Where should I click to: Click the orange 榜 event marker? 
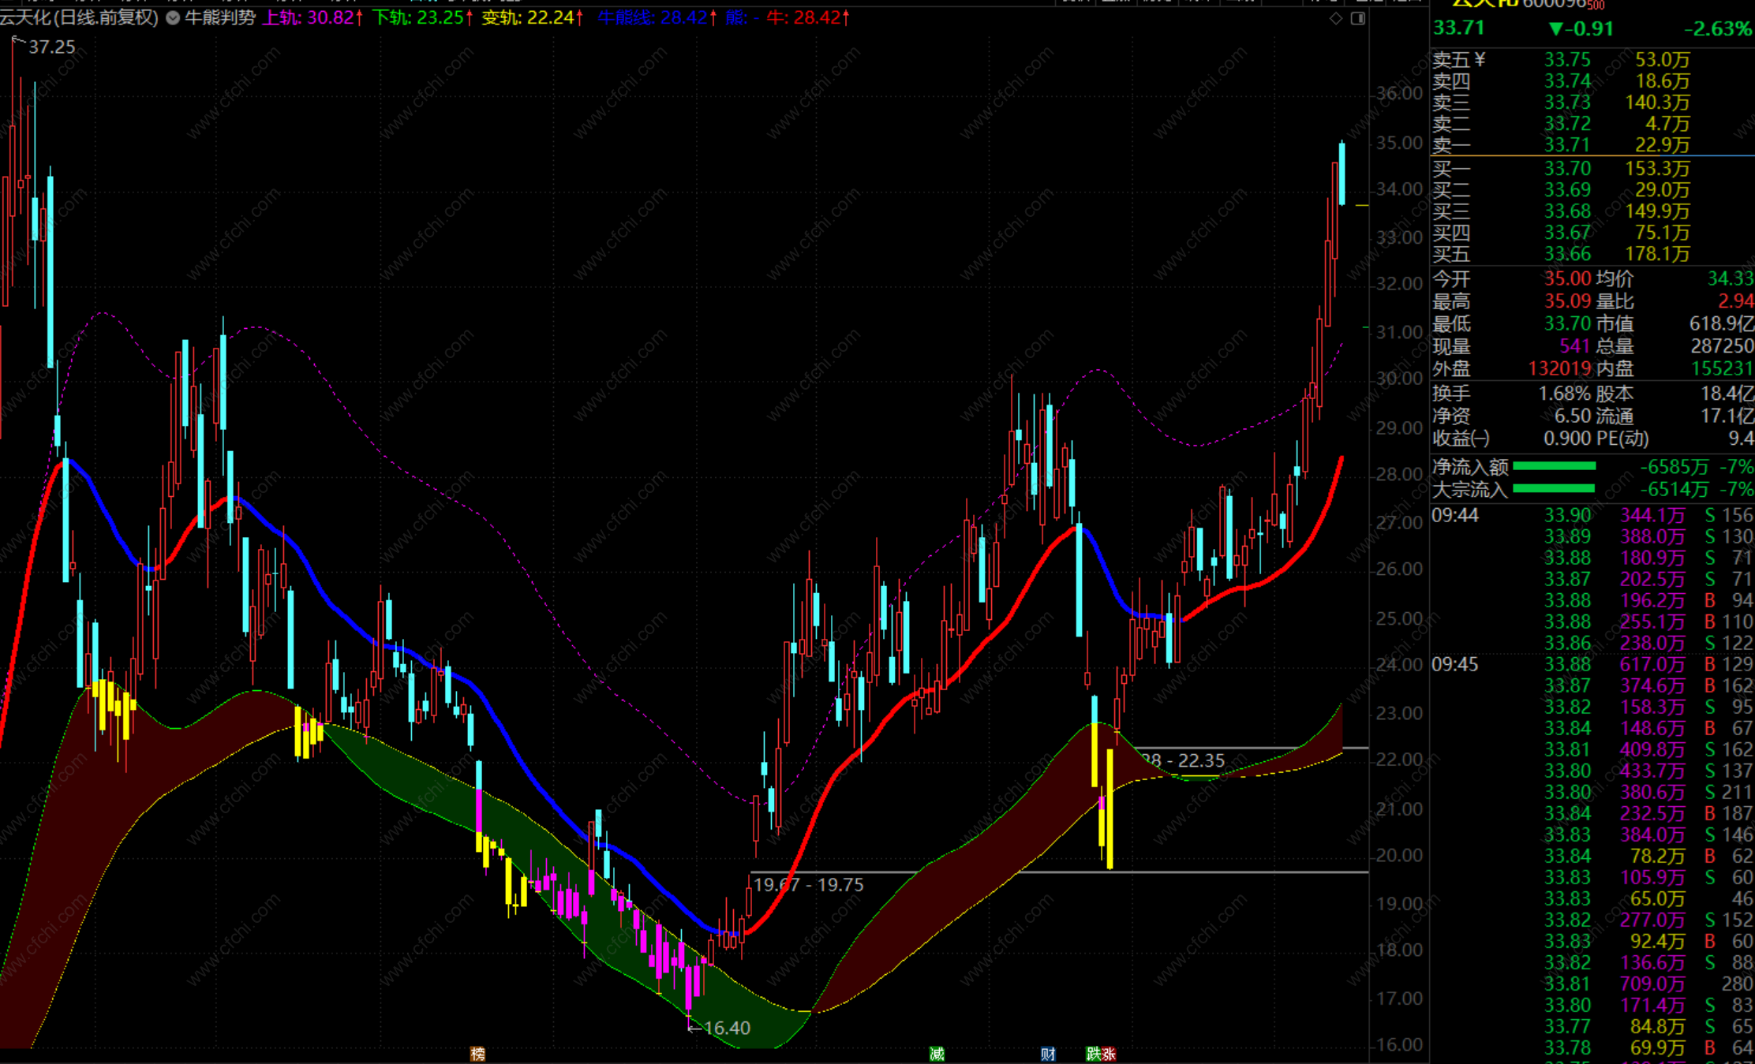click(x=477, y=1054)
